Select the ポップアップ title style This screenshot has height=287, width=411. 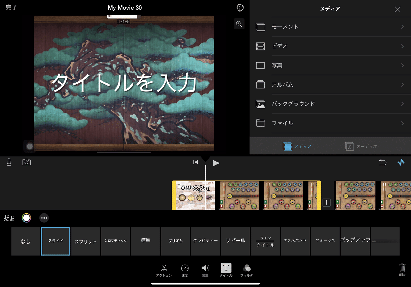(x=355, y=241)
